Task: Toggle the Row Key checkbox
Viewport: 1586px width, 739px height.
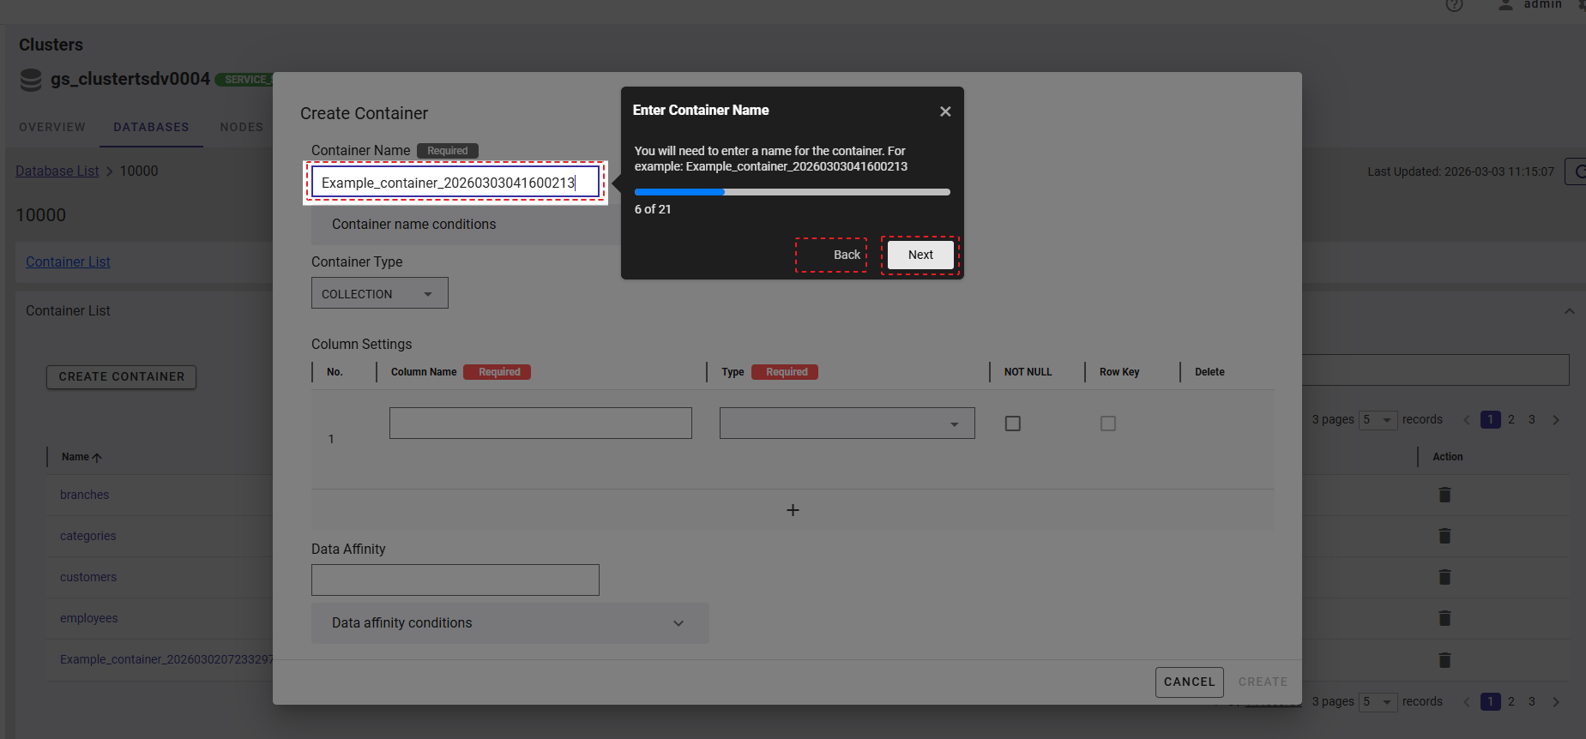Action: 1107,424
